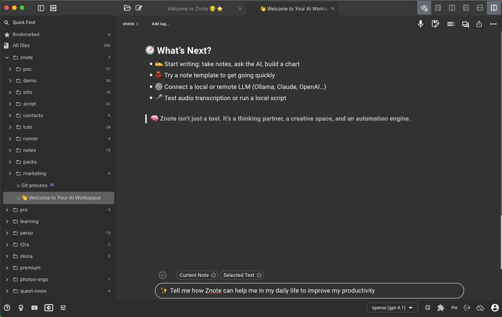Click the open folder icon in the title bar
The width and height of the screenshot is (502, 317).
click(127, 8)
